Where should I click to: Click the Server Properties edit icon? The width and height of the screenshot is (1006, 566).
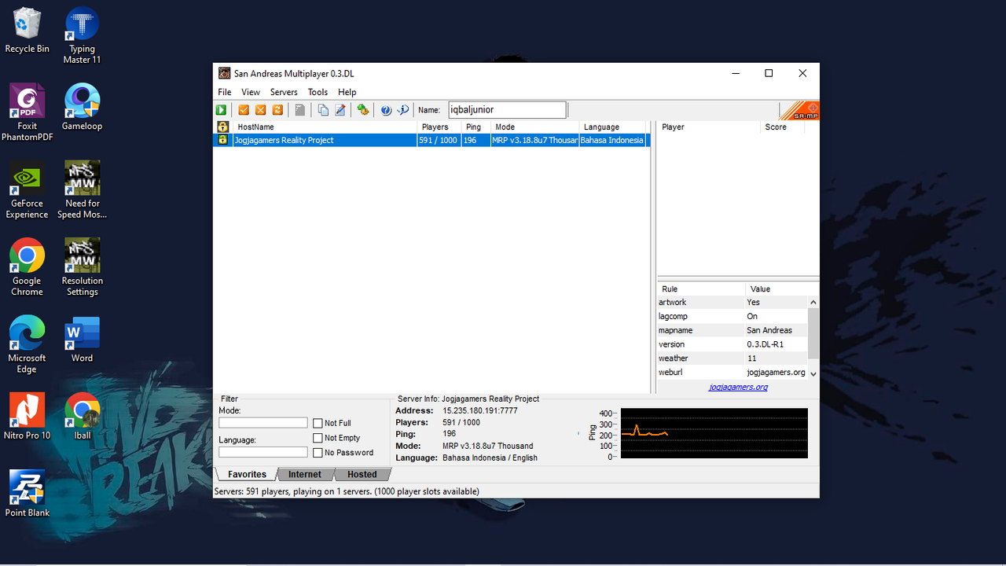click(340, 110)
